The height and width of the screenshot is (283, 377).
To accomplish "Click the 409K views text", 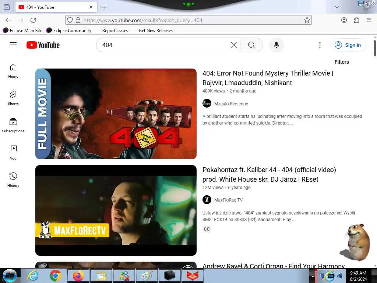I will 214,91.
